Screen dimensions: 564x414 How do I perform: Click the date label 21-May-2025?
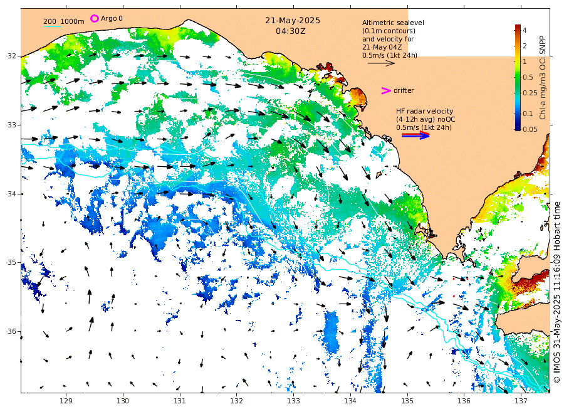click(x=293, y=21)
